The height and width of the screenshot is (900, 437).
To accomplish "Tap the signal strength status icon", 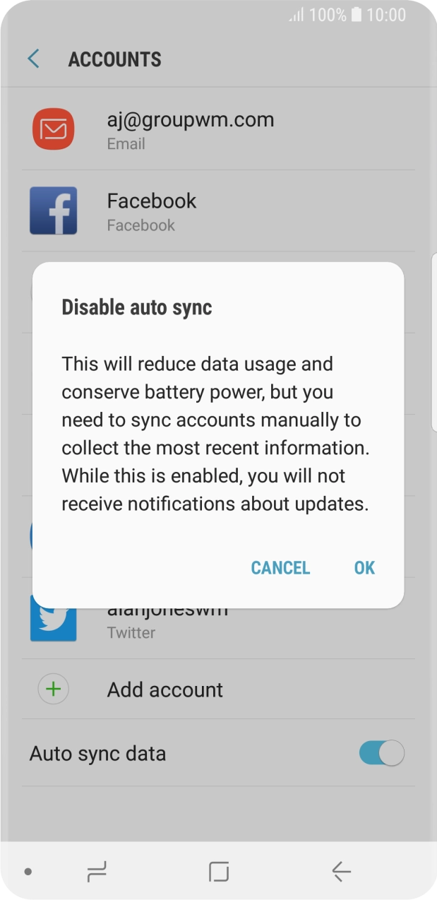I will click(x=297, y=15).
